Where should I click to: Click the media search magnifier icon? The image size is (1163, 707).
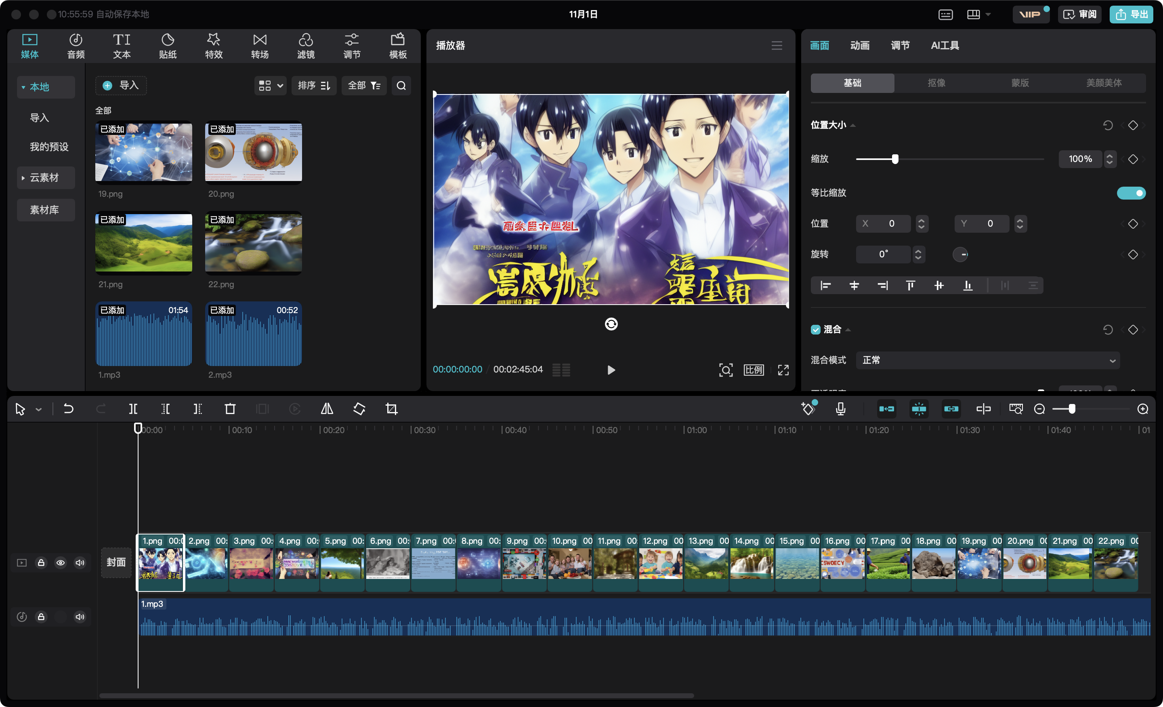pos(401,86)
